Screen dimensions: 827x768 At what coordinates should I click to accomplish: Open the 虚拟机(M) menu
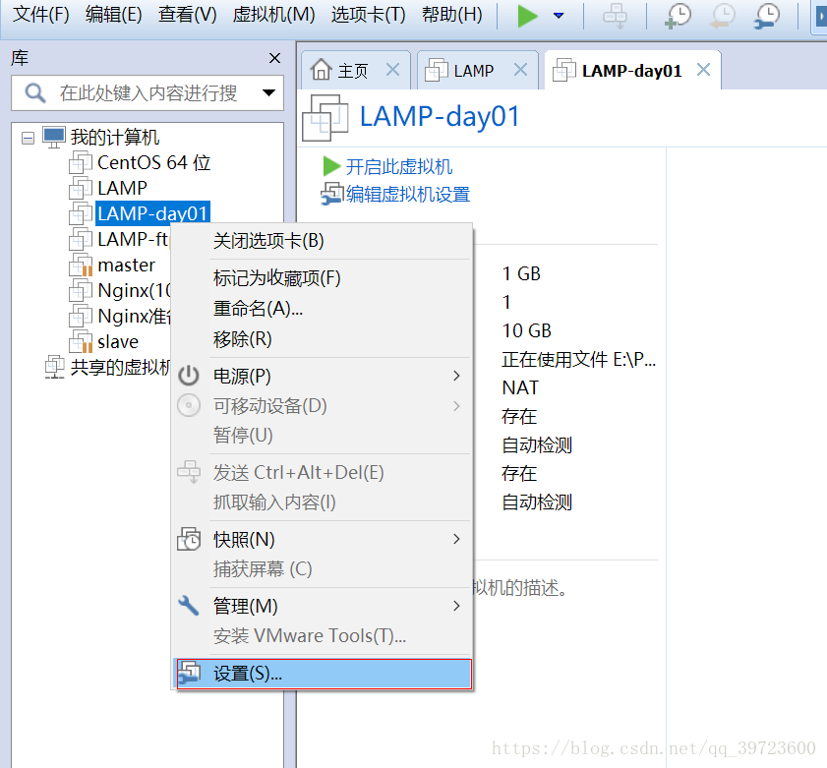[x=273, y=14]
